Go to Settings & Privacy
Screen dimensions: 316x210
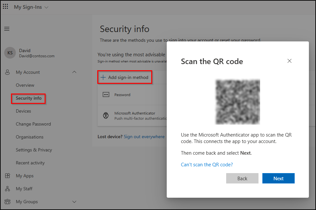point(34,150)
